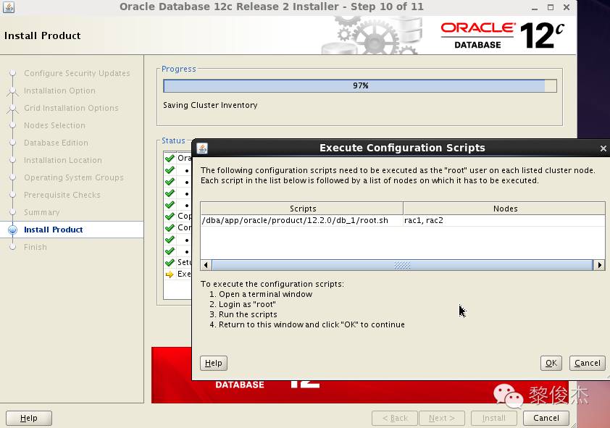Click the green checkmark beside 'Con' status row
Image resolution: width=610 pixels, height=428 pixels.
click(170, 228)
